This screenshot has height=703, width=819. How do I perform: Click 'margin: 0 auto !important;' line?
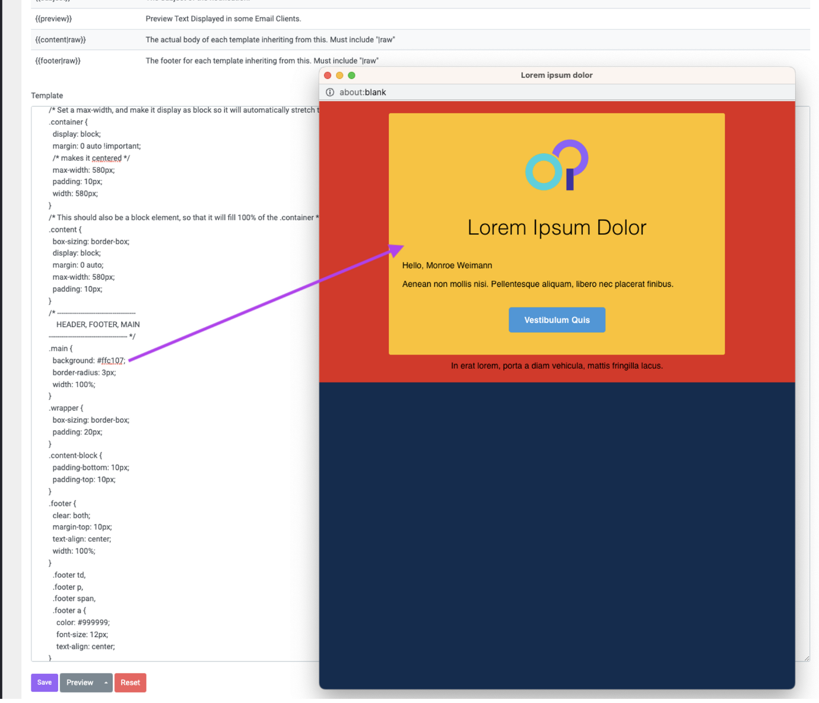tap(97, 145)
